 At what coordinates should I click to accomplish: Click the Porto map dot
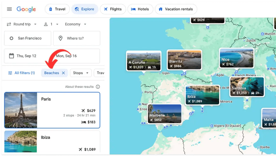point(142,92)
